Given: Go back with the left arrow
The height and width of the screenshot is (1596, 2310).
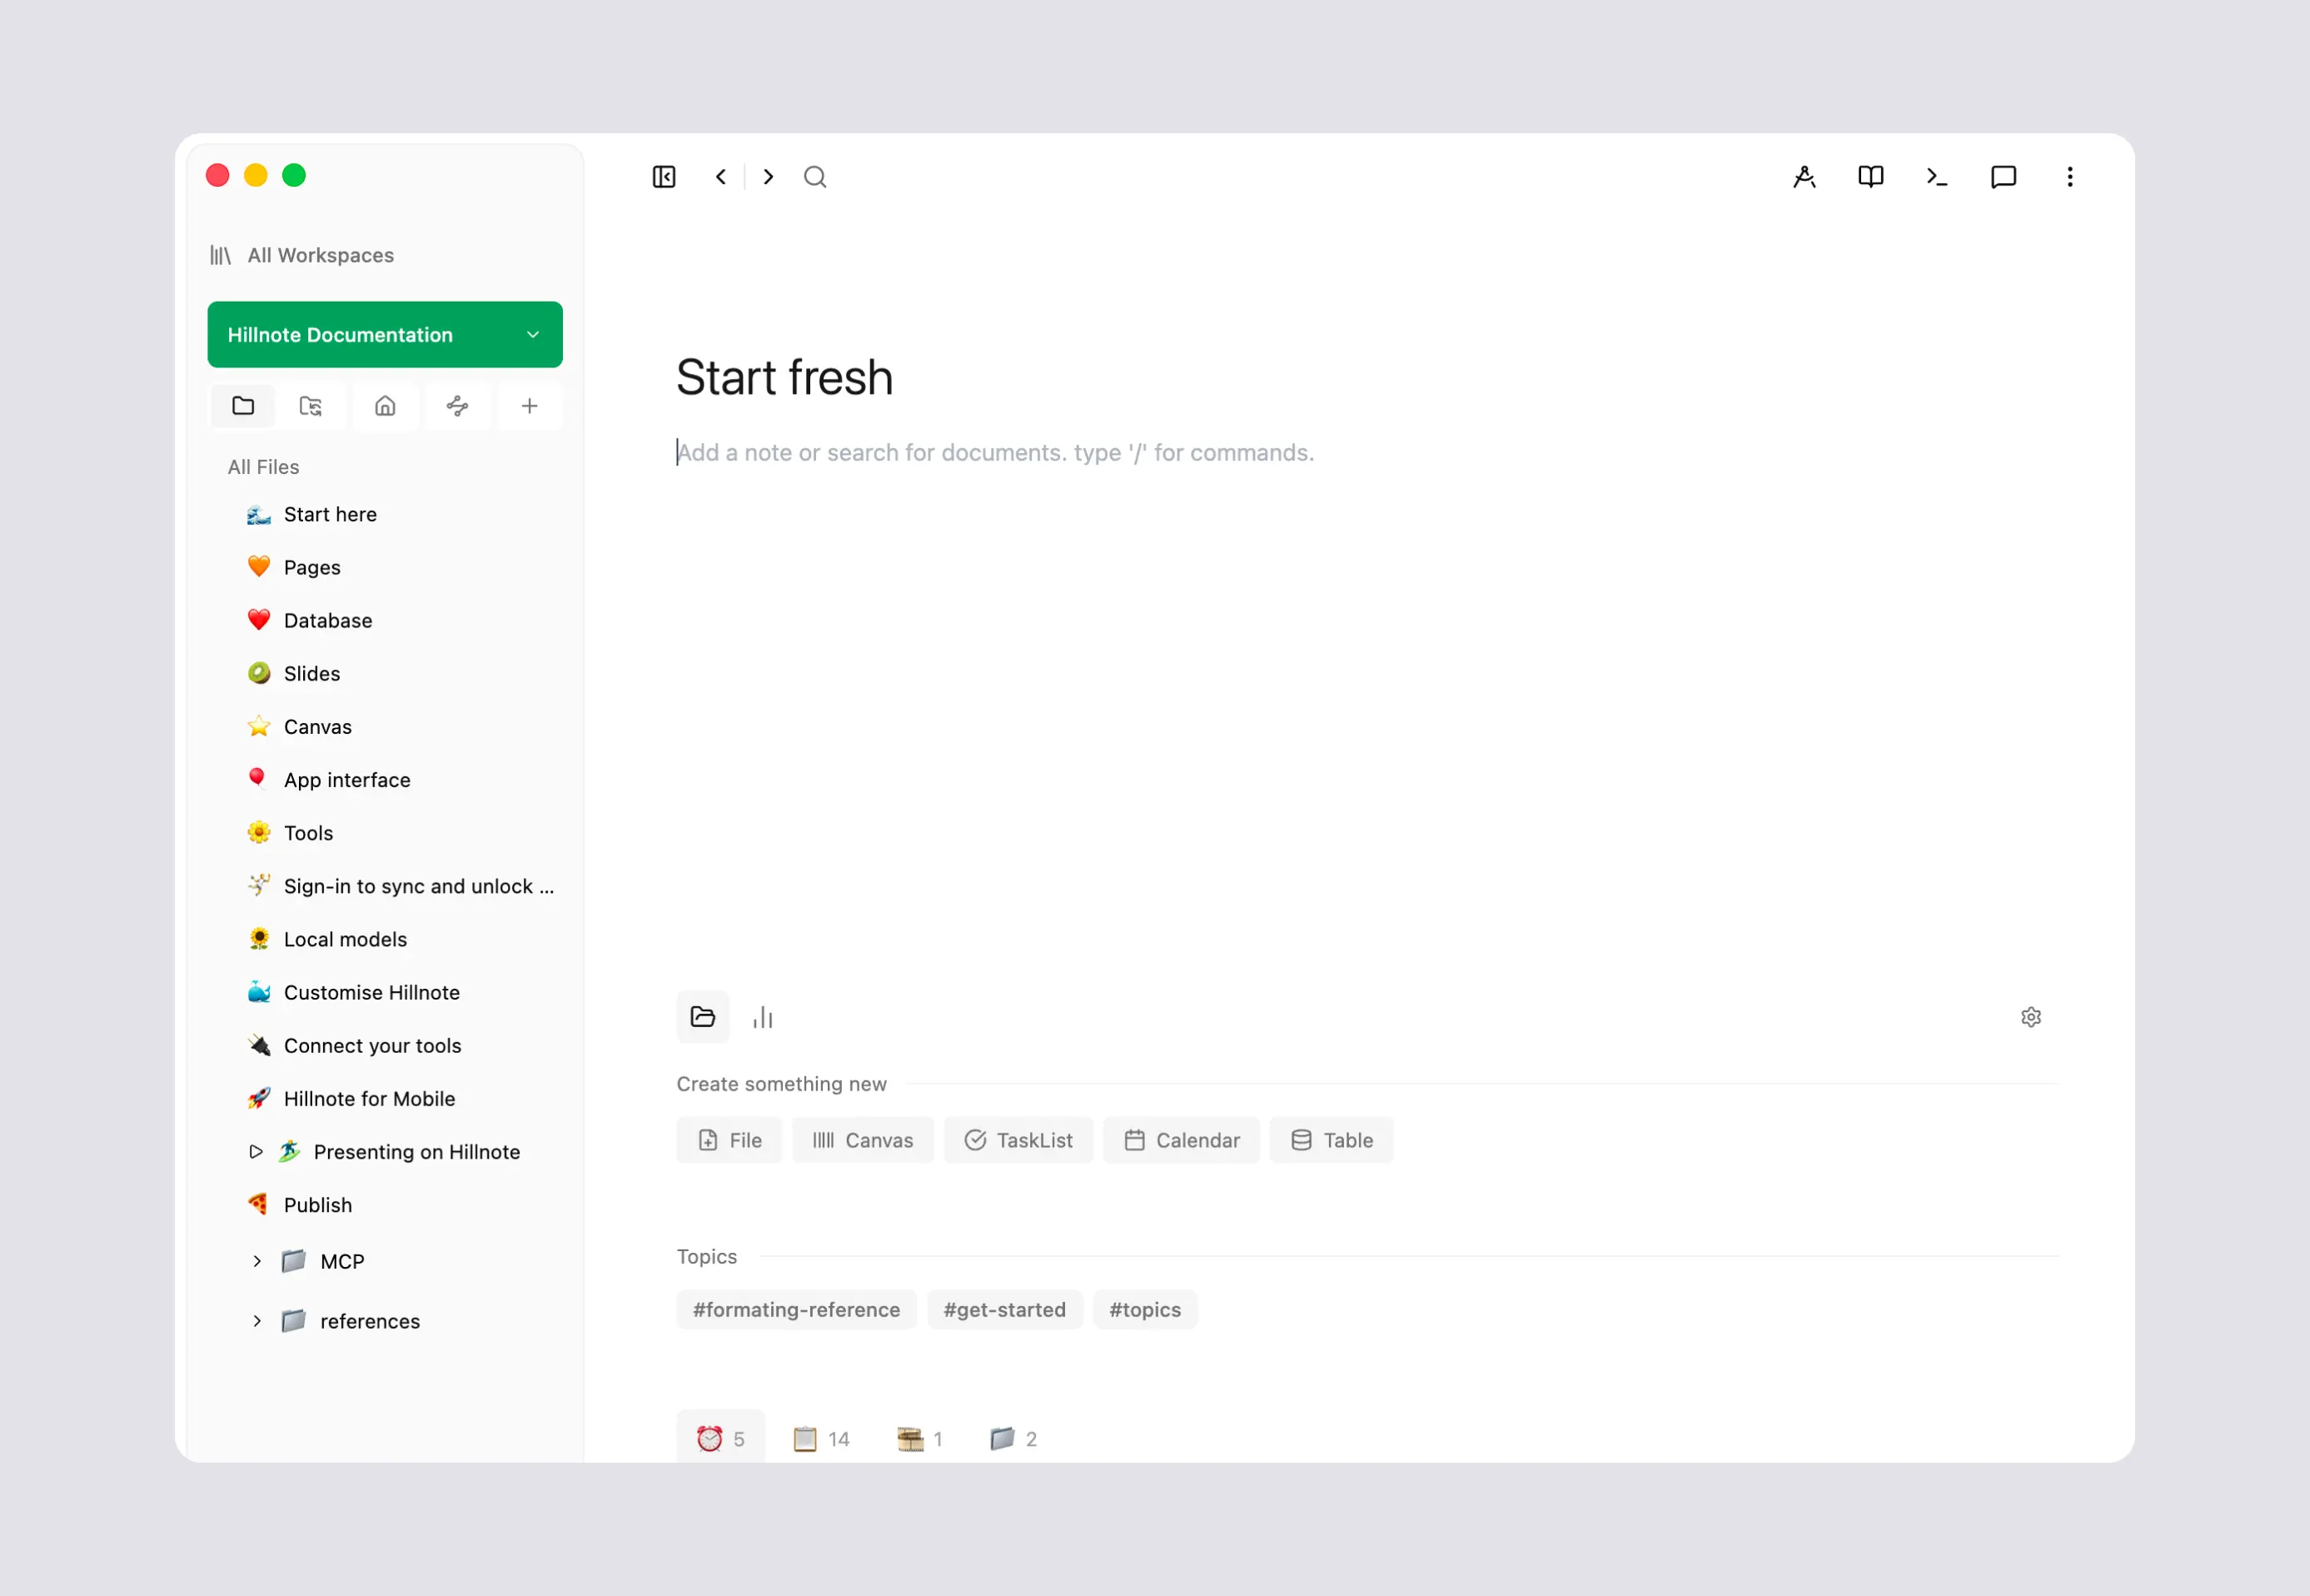Looking at the screenshot, I should click(x=720, y=177).
